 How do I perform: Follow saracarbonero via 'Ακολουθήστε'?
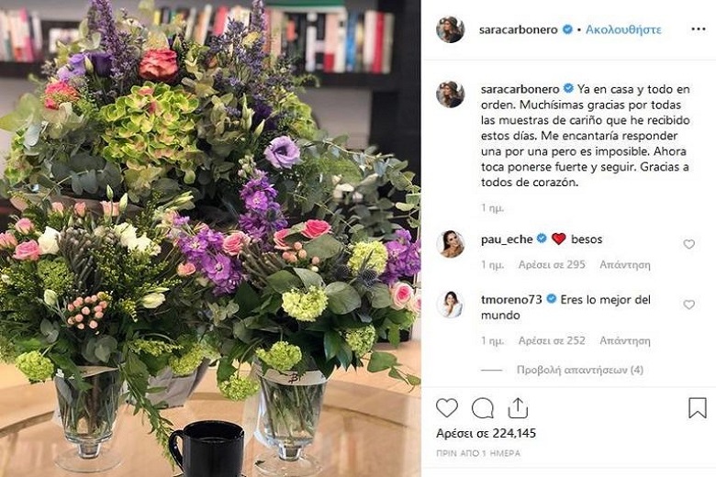click(623, 29)
